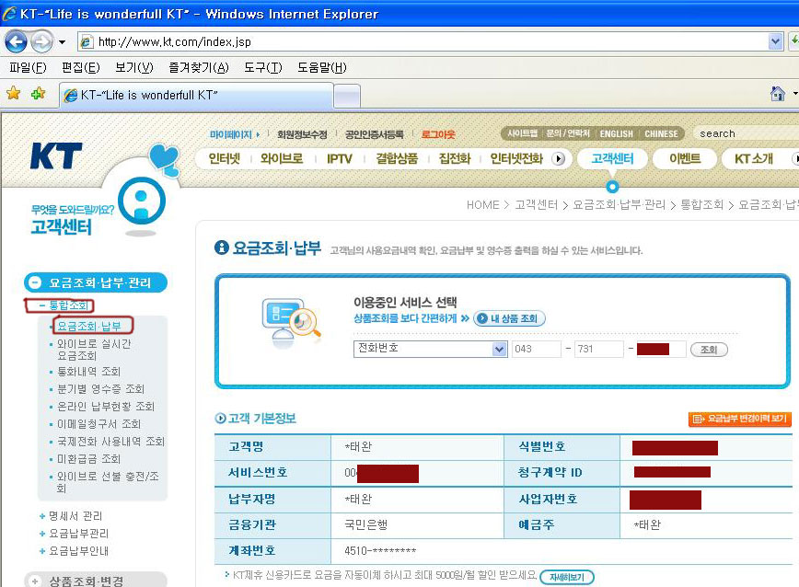Open the 통화내역 조회 sidebar link
Image resolution: width=799 pixels, height=587 pixels.
[x=88, y=372]
